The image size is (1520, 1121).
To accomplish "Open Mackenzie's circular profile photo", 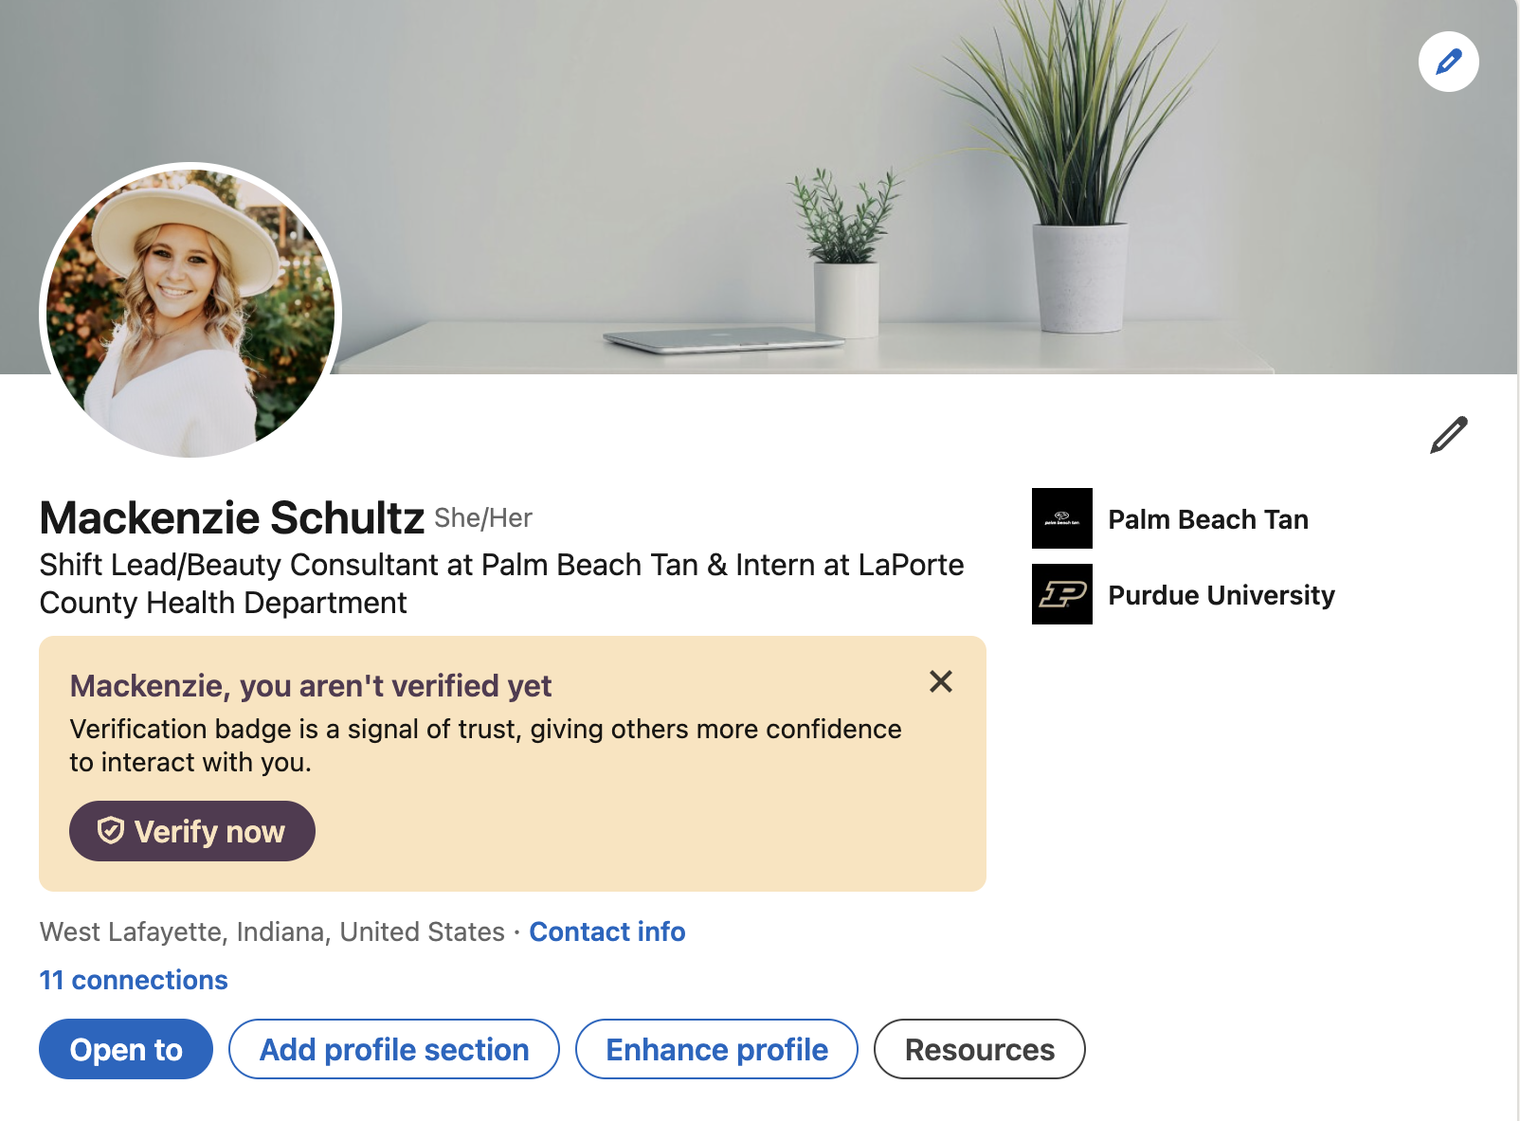I will point(190,311).
